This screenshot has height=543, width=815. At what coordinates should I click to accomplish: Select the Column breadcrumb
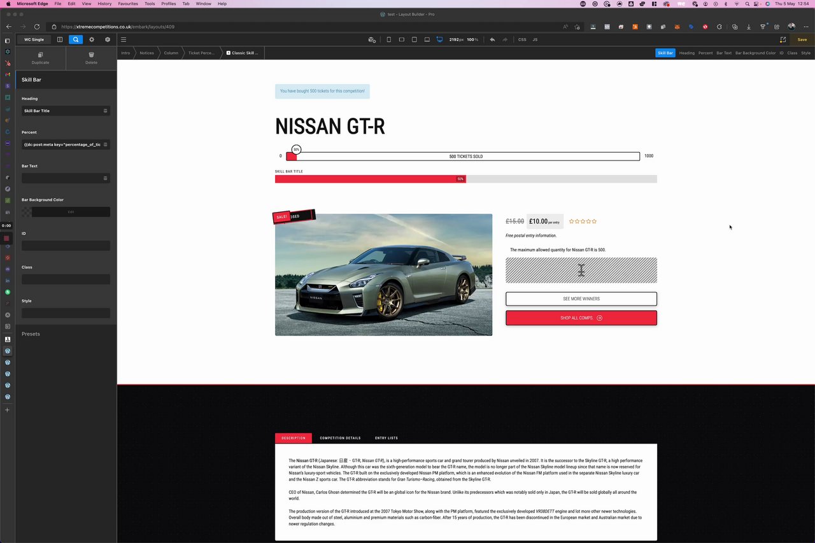tap(171, 53)
